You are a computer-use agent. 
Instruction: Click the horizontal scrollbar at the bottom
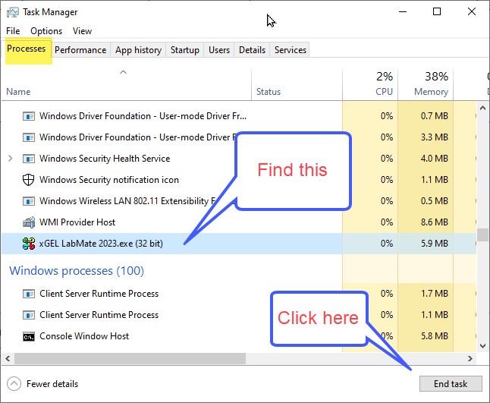(x=228, y=357)
